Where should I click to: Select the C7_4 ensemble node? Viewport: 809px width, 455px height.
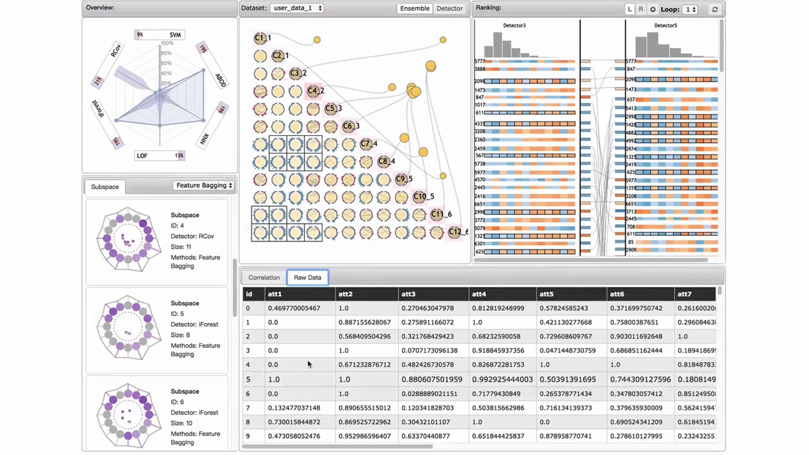pyautogui.click(x=366, y=144)
